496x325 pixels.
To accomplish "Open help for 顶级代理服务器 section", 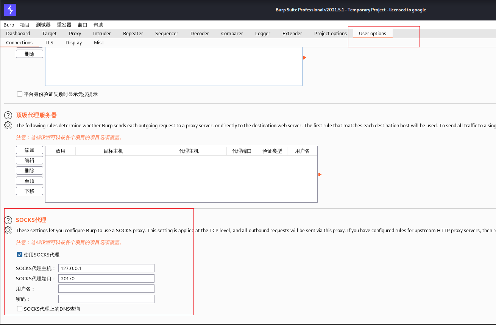I will pos(8,116).
